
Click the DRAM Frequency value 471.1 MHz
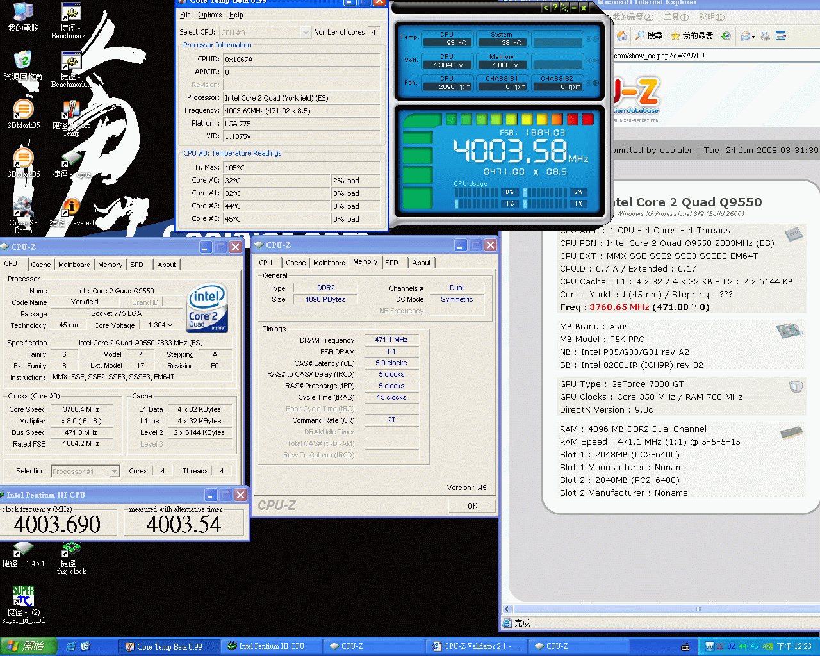coord(391,340)
